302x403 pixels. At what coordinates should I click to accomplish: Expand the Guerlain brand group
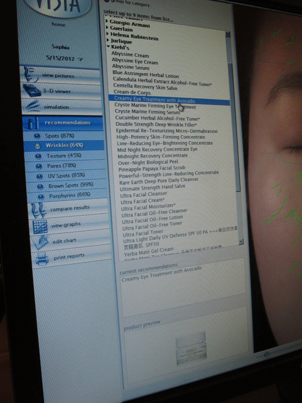[x=107, y=27]
